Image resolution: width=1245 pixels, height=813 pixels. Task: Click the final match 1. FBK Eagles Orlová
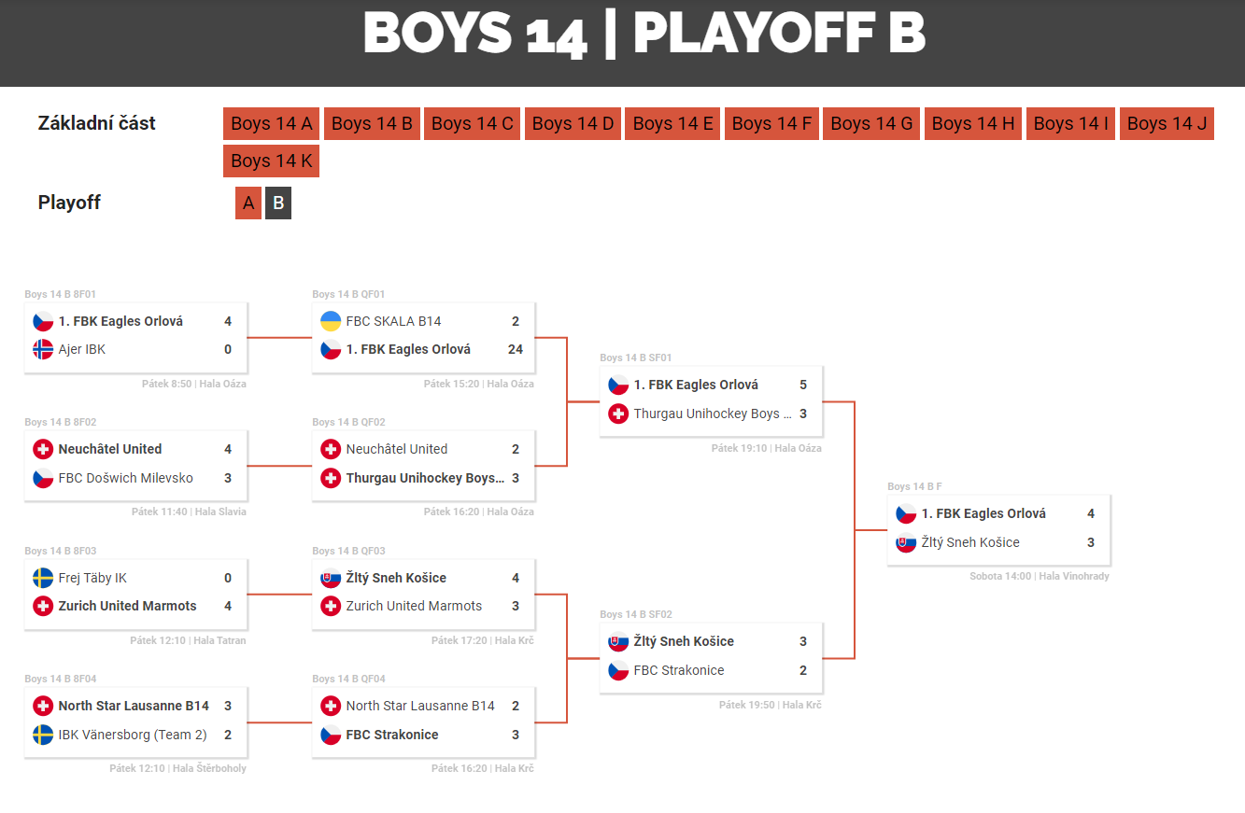pos(983,513)
